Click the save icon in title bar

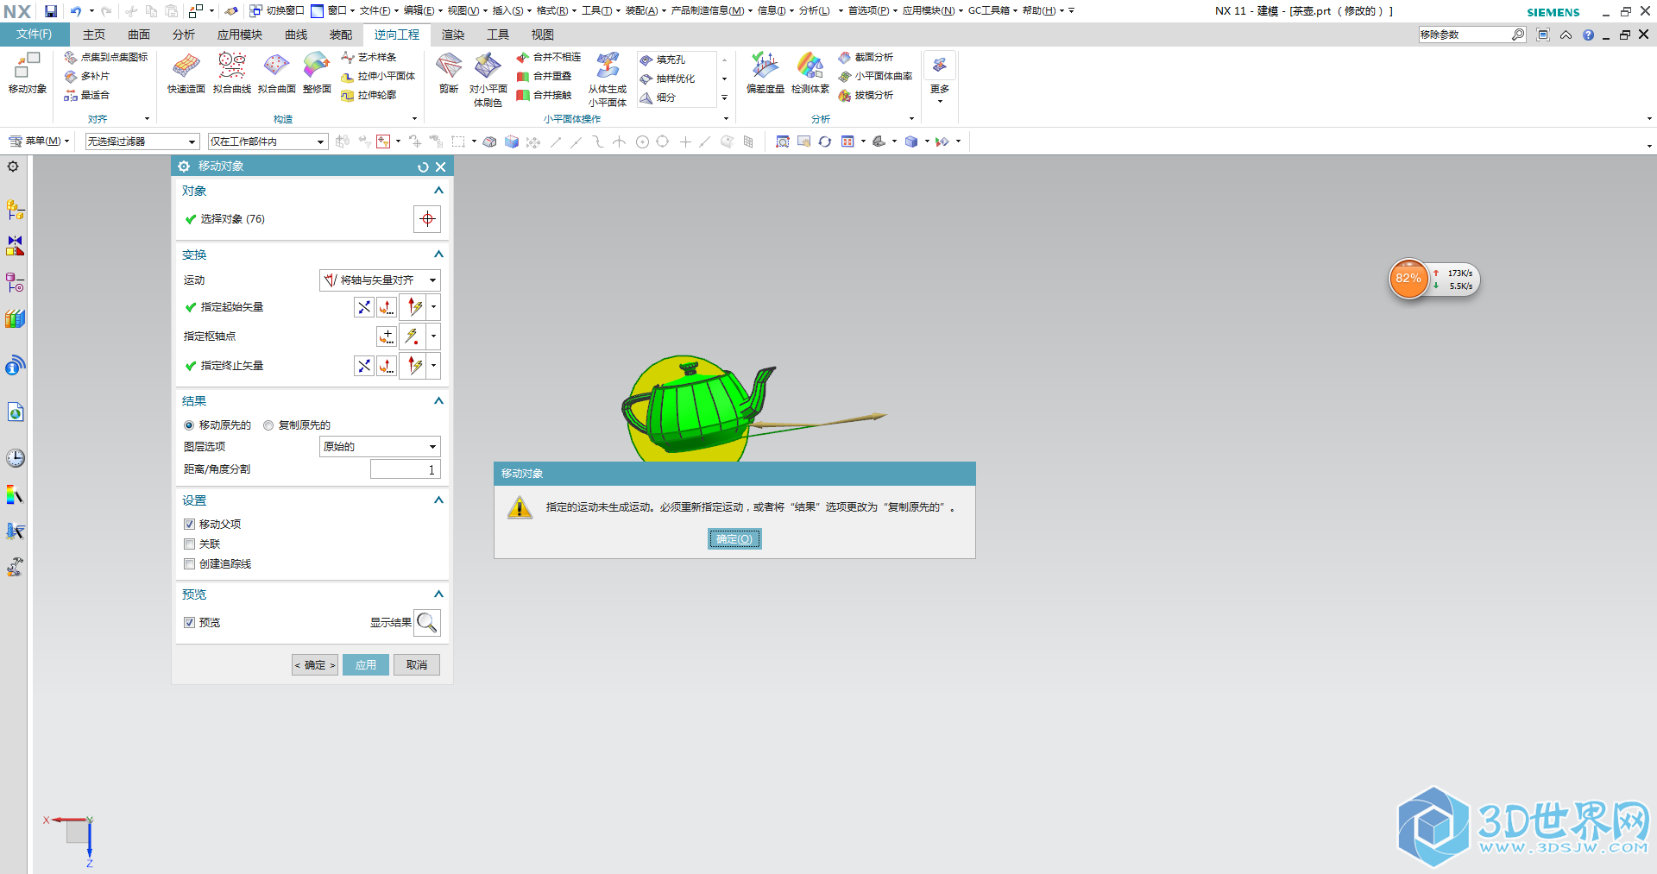click(x=51, y=11)
